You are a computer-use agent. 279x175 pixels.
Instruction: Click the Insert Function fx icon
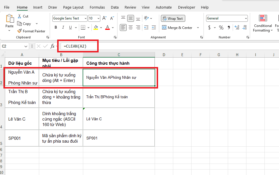[52, 46]
